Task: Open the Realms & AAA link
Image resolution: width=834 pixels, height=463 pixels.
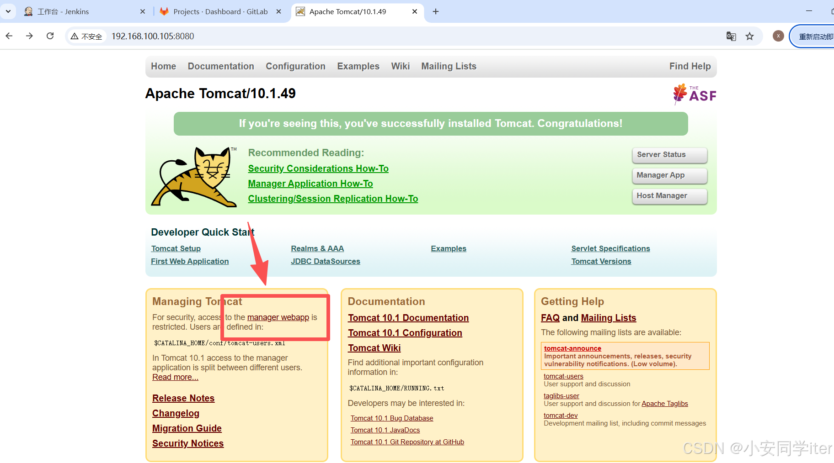Action: pos(317,248)
